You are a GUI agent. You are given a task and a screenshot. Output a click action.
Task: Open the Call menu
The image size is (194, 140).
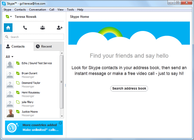coord(52,10)
